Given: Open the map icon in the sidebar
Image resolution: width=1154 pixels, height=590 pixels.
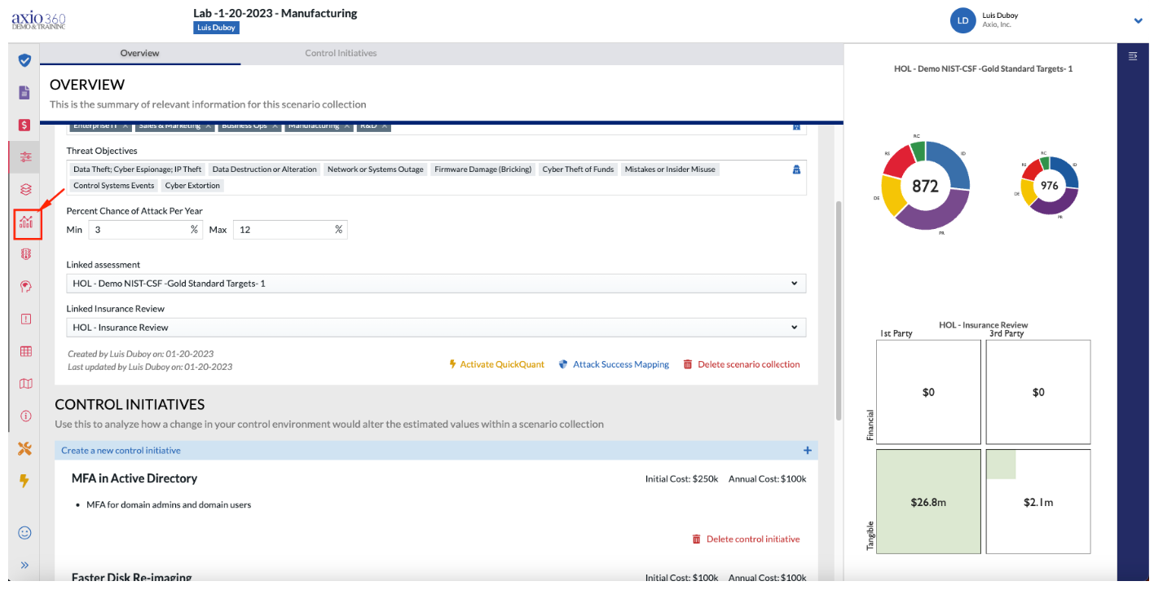Looking at the screenshot, I should pyautogui.click(x=25, y=384).
